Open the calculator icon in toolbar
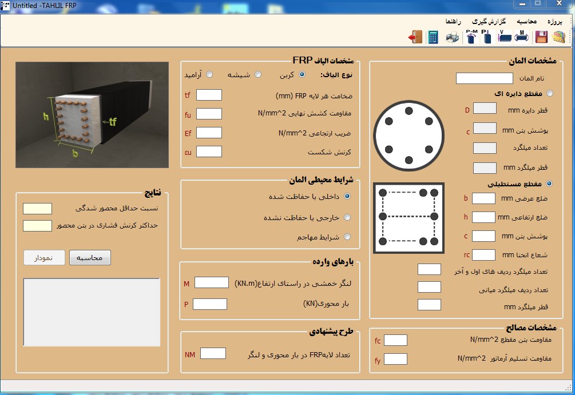The height and width of the screenshot is (395, 575). 433,38
